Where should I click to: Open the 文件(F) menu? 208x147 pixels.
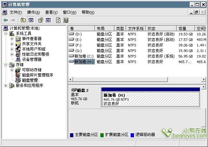click(16, 12)
